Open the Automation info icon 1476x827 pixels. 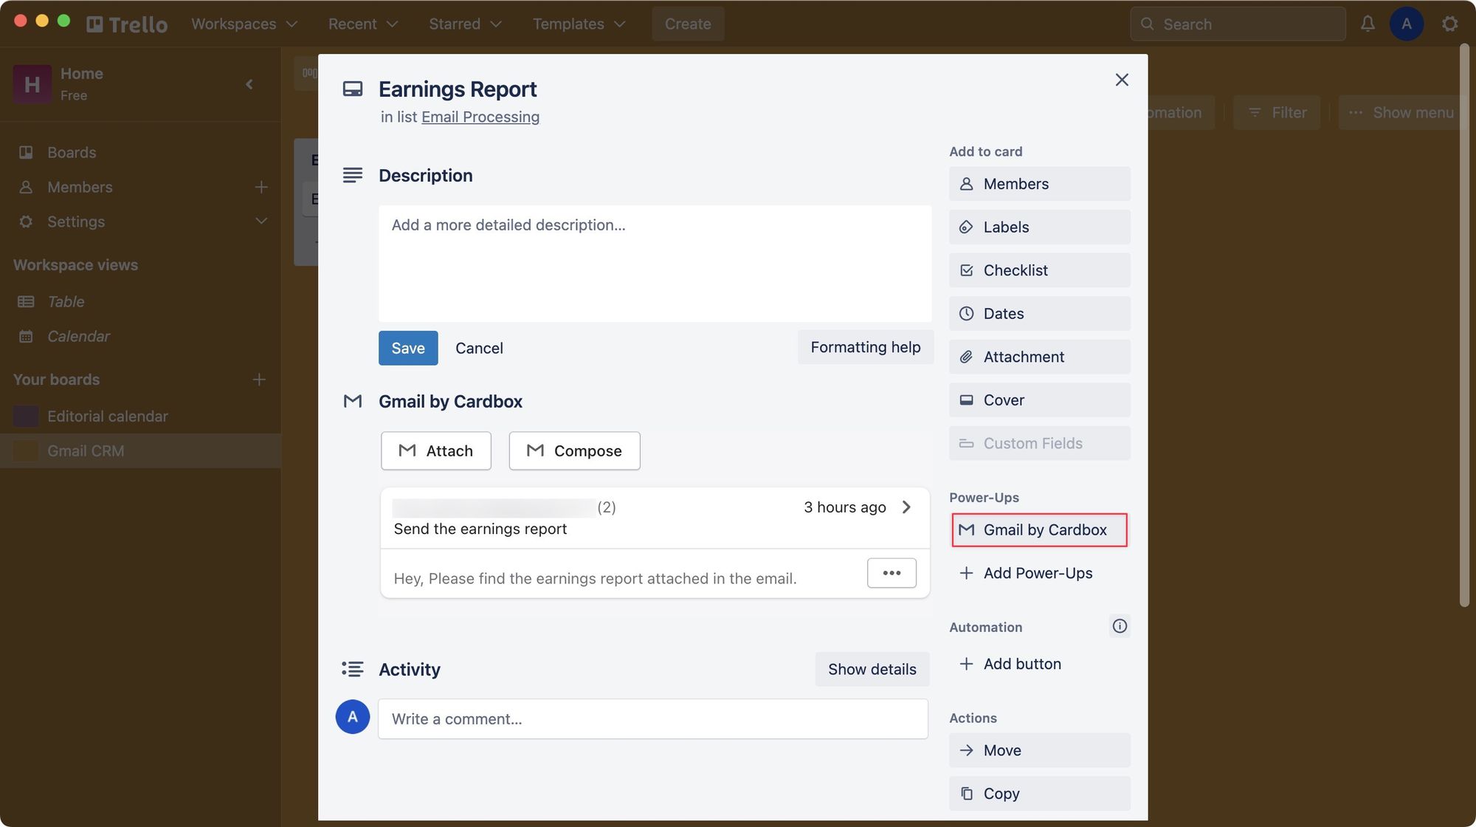pos(1120,626)
